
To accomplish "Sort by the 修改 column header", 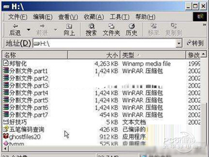I will [194, 55].
